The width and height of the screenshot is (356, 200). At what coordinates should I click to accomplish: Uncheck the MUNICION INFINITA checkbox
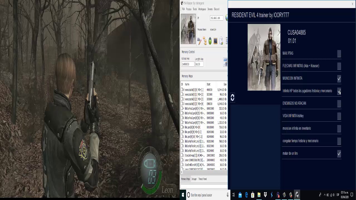339,79
